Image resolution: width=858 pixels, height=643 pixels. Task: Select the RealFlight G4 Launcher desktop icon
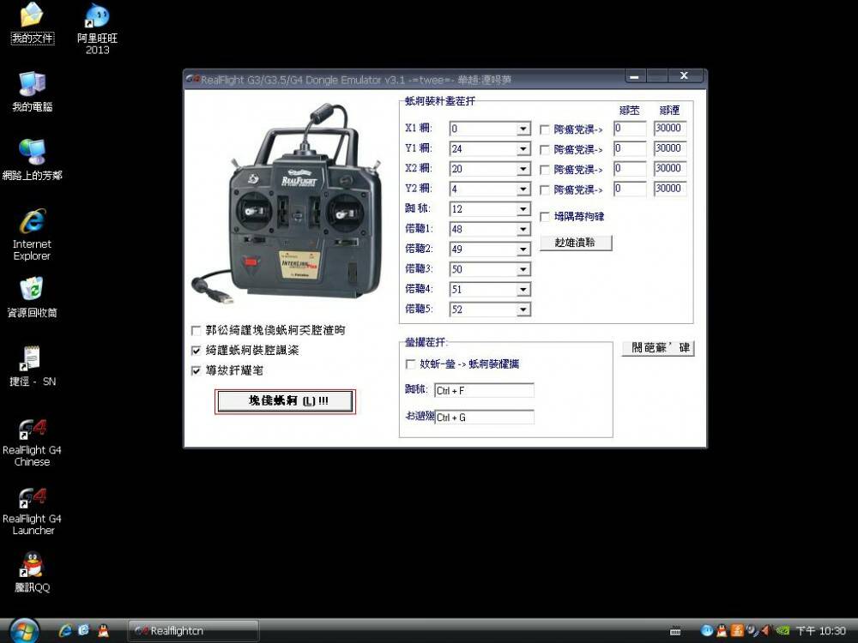click(33, 511)
